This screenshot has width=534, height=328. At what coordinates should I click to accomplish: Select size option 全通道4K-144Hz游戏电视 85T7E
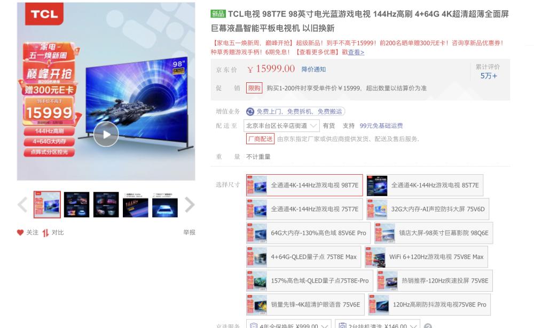[425, 185]
